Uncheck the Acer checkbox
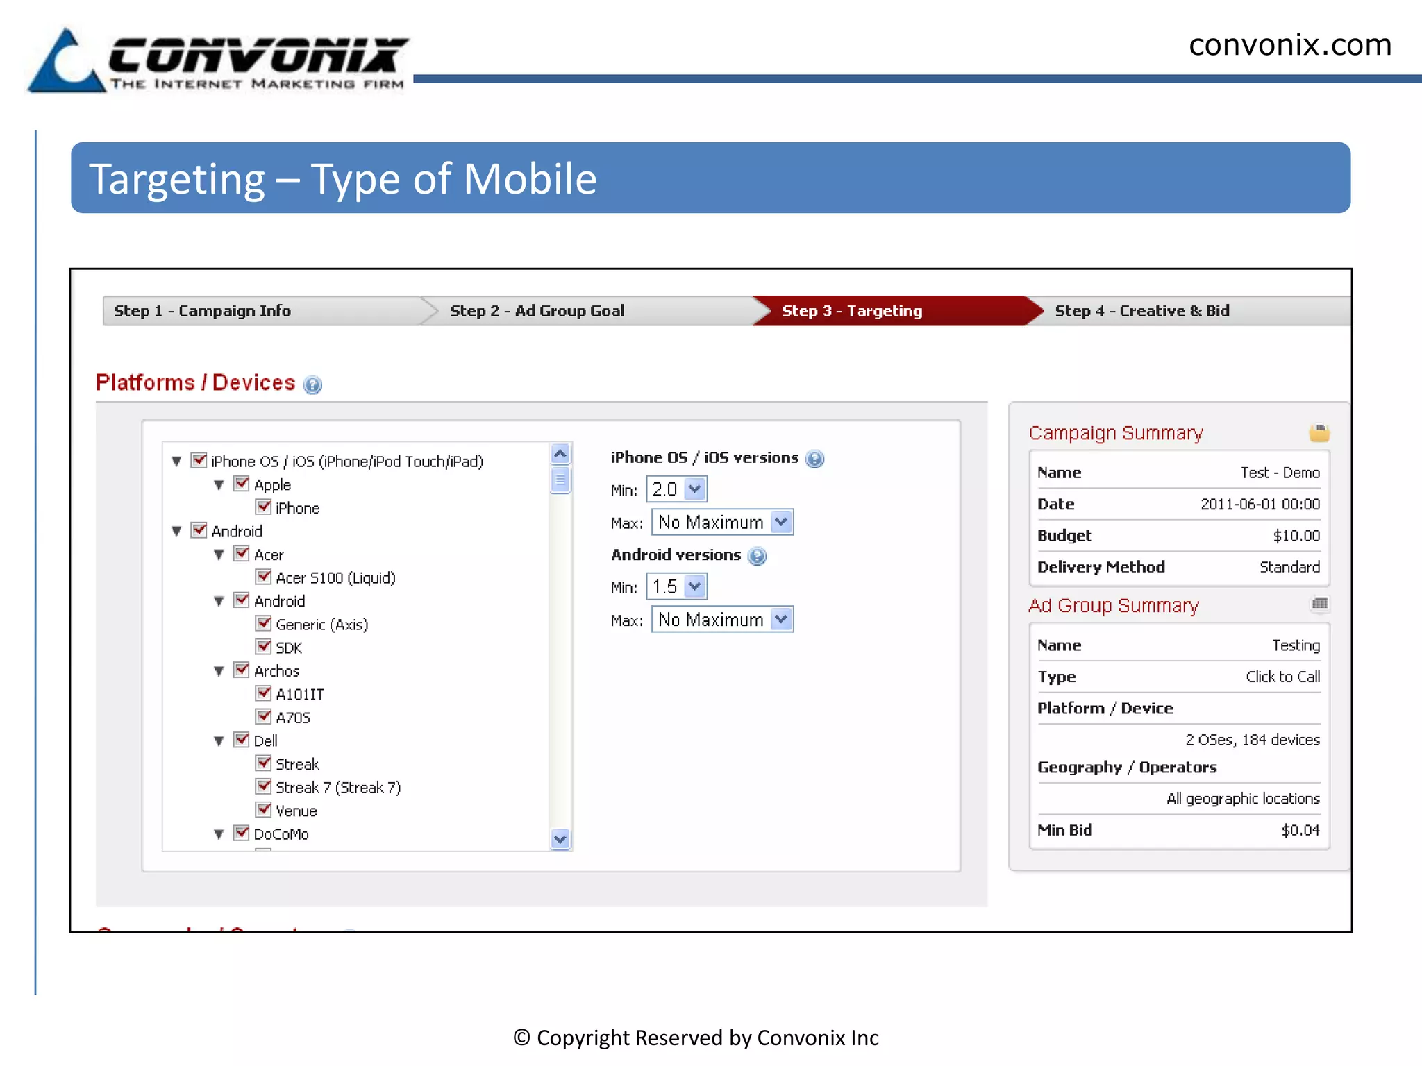 pyautogui.click(x=242, y=553)
